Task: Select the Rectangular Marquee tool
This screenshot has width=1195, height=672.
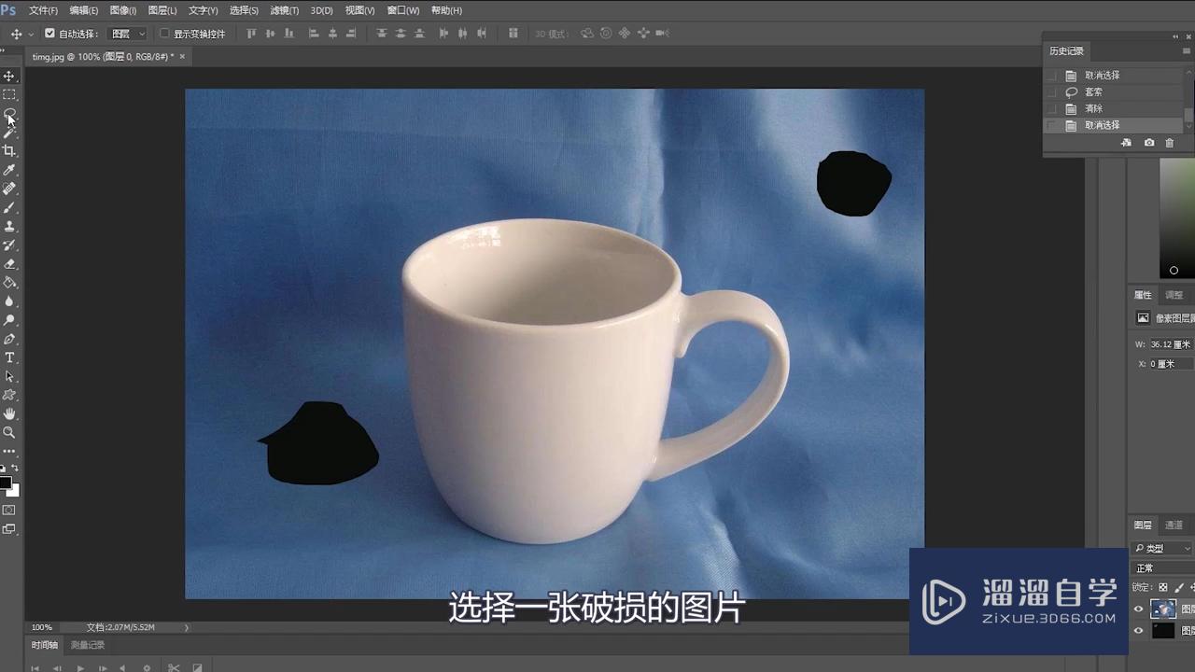Action: click(9, 94)
